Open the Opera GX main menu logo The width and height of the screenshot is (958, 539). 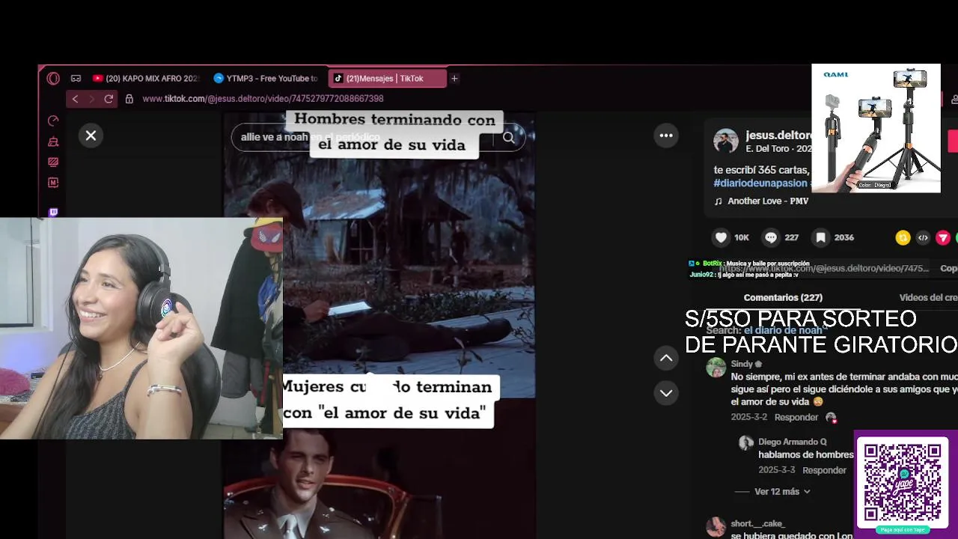click(53, 79)
